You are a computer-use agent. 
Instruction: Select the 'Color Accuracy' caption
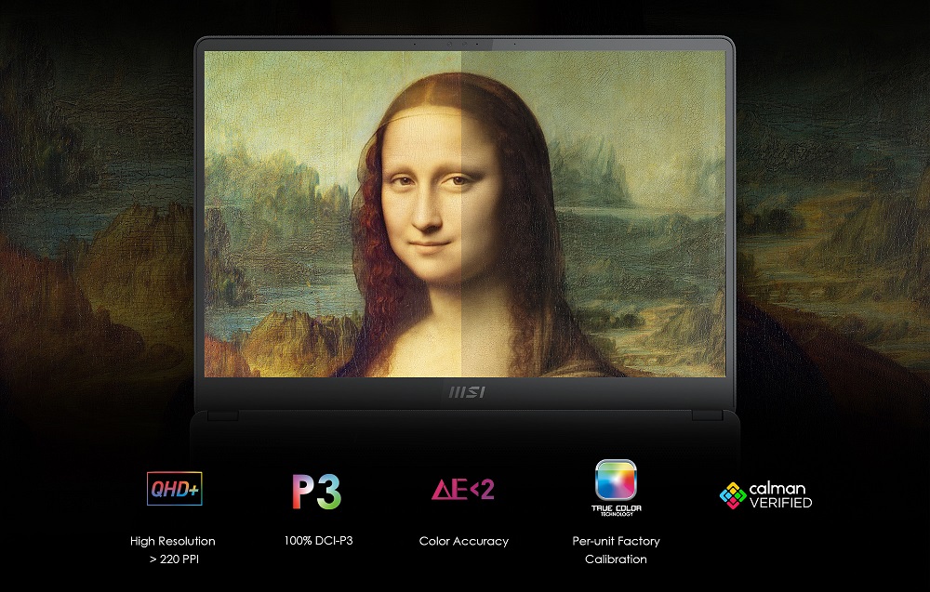point(462,540)
